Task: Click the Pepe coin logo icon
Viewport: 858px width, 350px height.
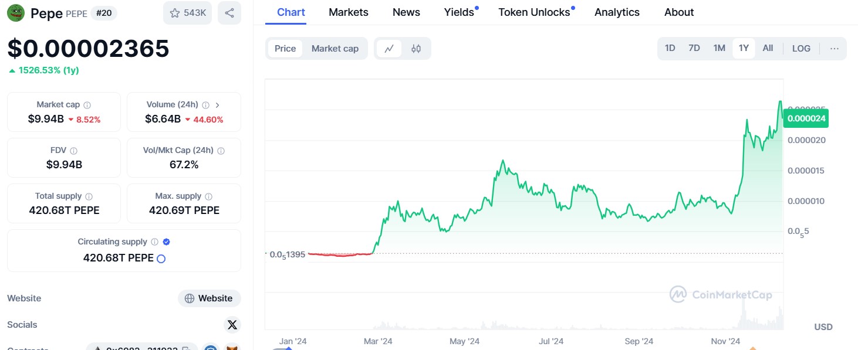Action: [16, 13]
